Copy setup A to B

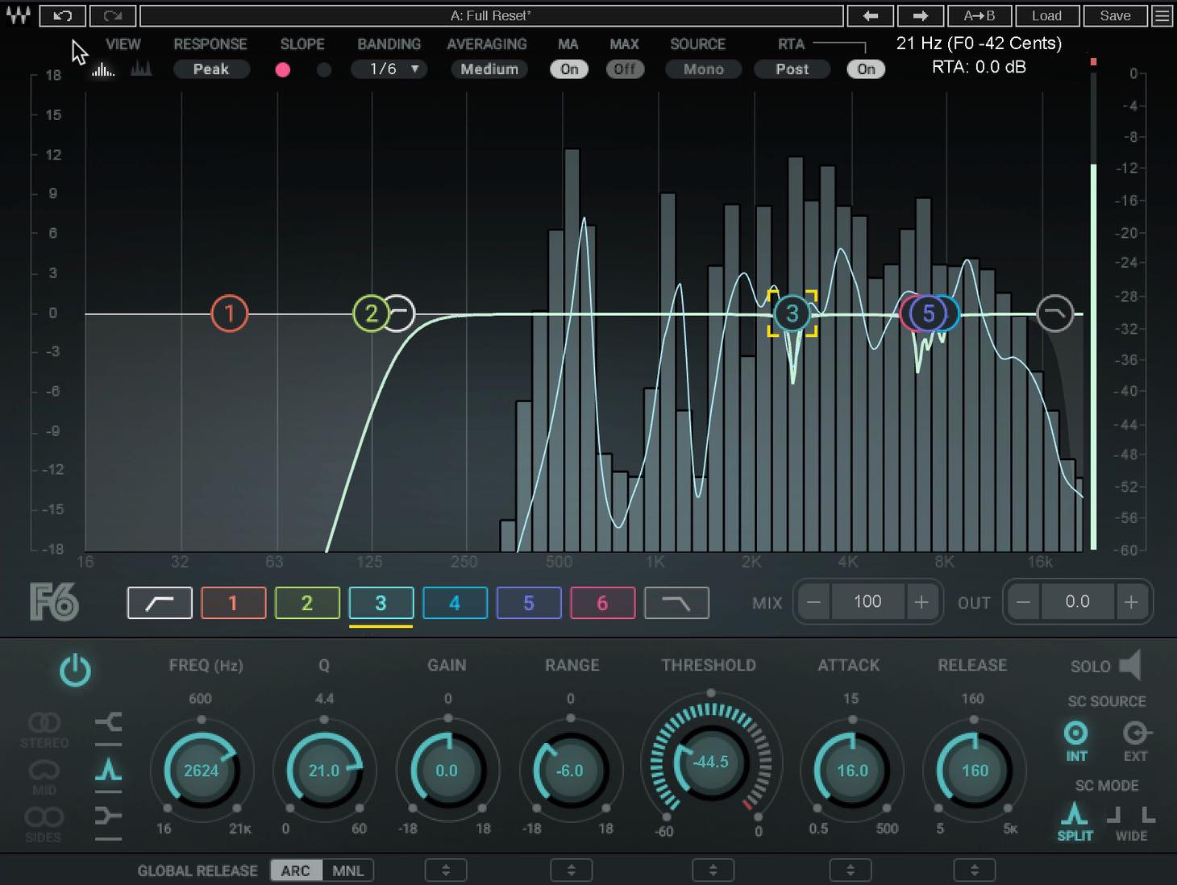pyautogui.click(x=979, y=15)
